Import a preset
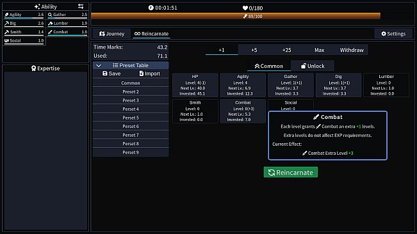The image size is (417, 234). click(150, 74)
